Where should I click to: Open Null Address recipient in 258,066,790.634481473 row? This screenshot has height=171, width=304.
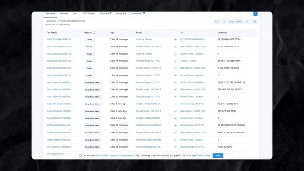[193, 90]
